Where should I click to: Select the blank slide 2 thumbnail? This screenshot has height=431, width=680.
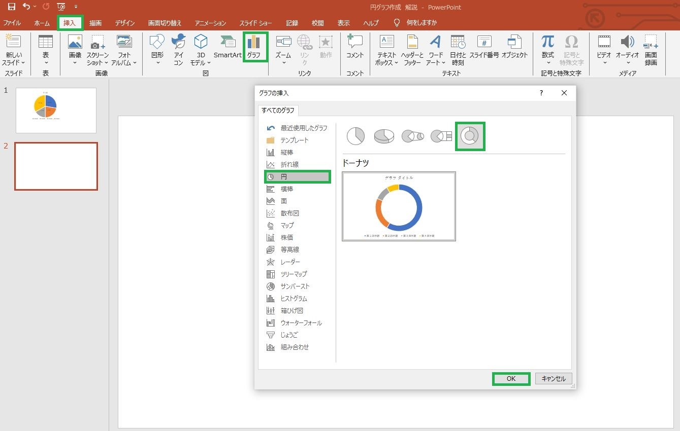[56, 166]
